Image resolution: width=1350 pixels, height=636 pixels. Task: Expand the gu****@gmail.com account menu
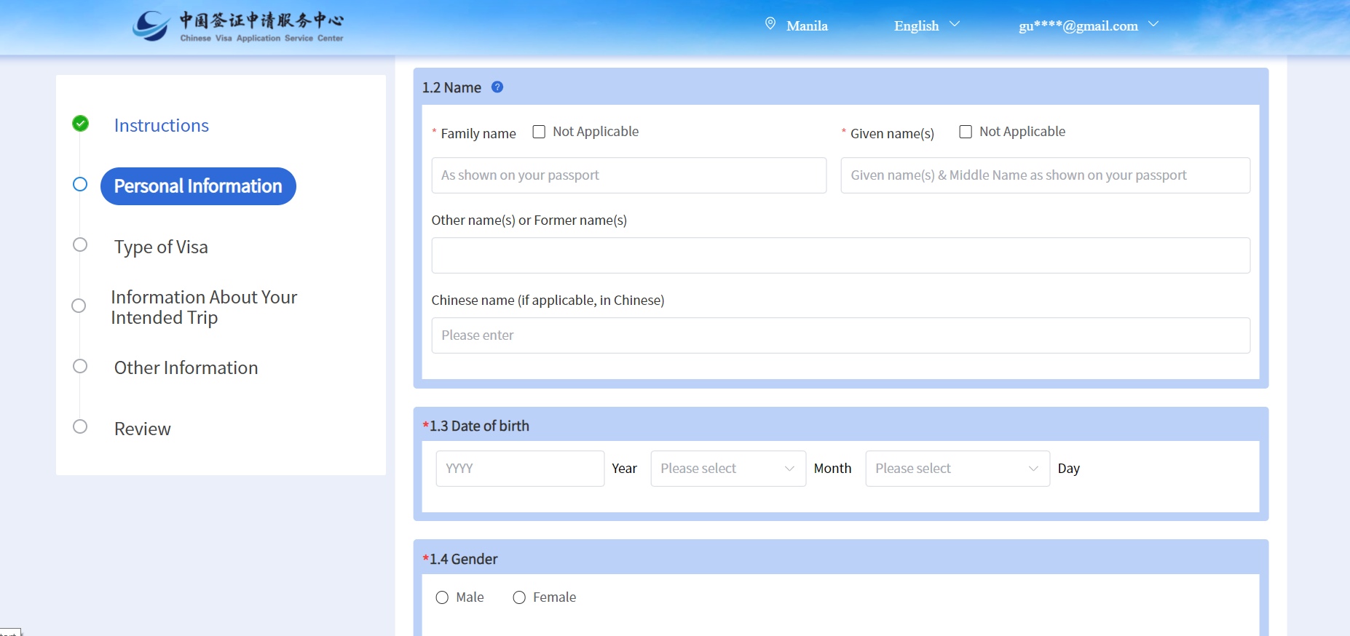pos(1089,25)
